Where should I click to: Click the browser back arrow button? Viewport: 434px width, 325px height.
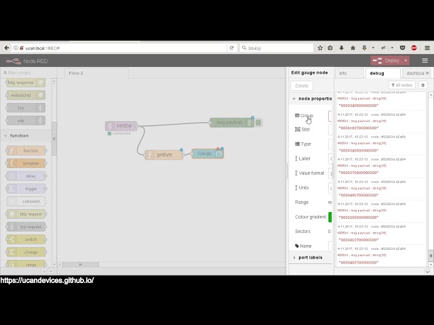click(7, 48)
